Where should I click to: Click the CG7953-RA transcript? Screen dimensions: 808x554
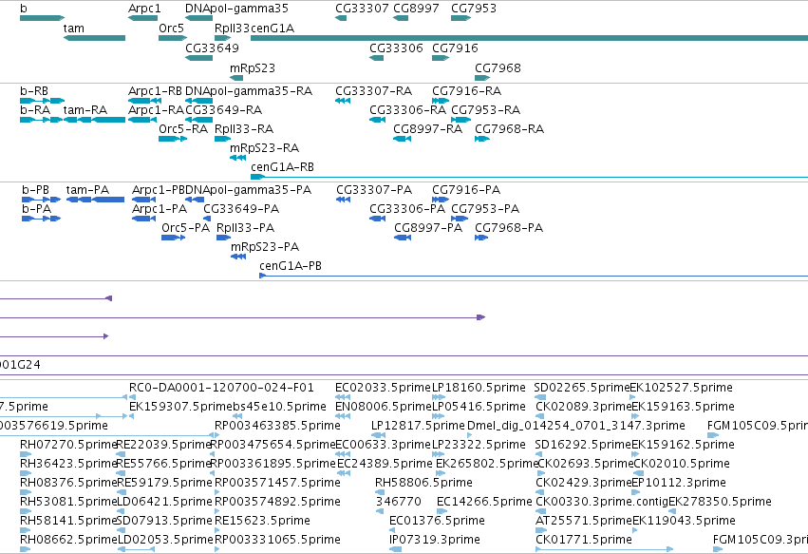click(461, 120)
